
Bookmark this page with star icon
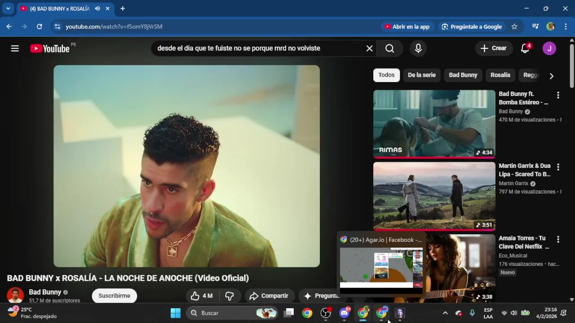coord(514,26)
